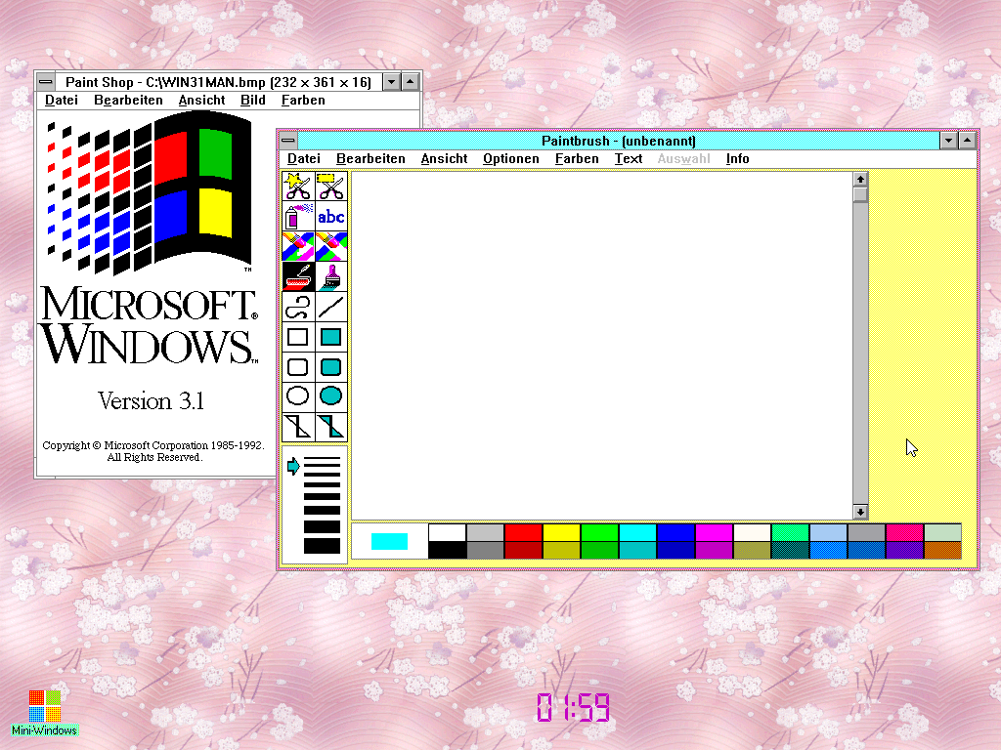Open Farben menu in Paint Shop

pos(303,101)
